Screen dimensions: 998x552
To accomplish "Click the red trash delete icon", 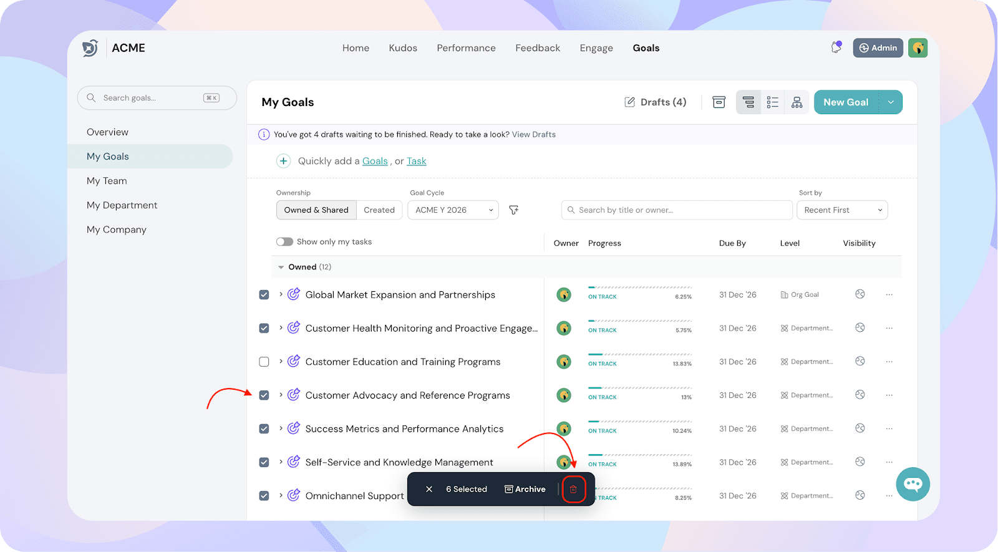I will (x=573, y=490).
